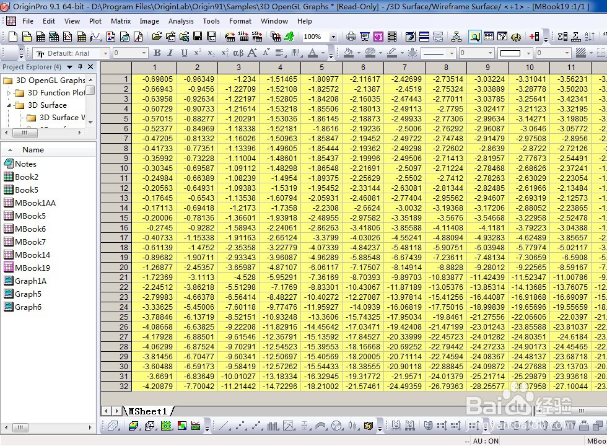Open the Plot menu
The height and width of the screenshot is (446, 607).
(95, 21)
